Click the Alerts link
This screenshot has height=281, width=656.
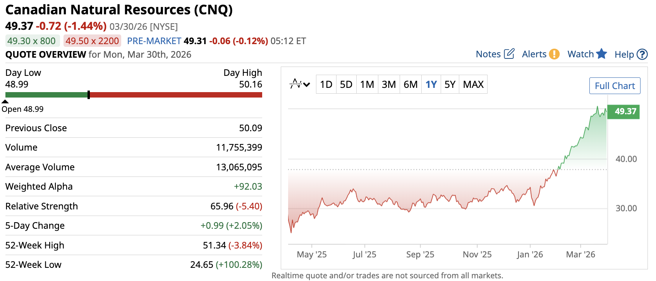(x=534, y=54)
